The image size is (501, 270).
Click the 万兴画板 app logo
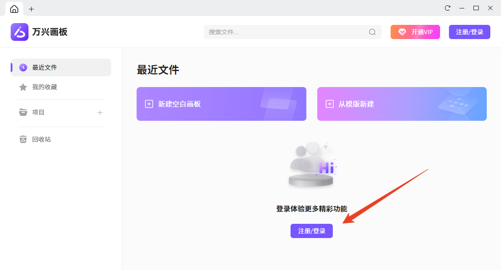click(20, 32)
